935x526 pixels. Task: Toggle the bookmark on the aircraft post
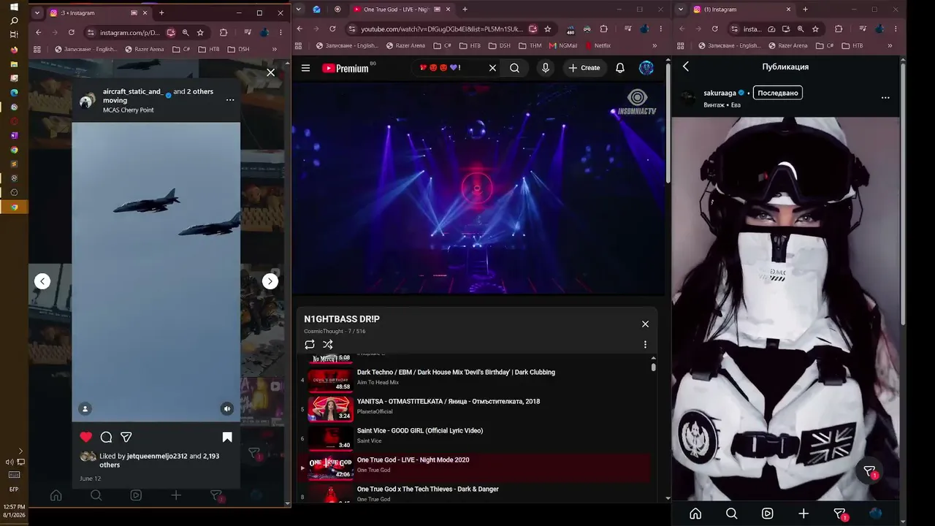[227, 437]
